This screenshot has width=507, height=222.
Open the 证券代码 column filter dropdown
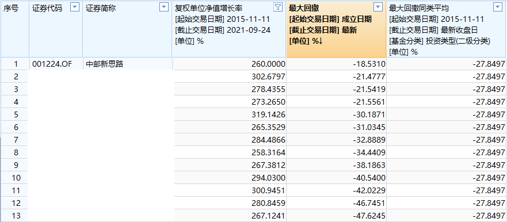click(75, 7)
